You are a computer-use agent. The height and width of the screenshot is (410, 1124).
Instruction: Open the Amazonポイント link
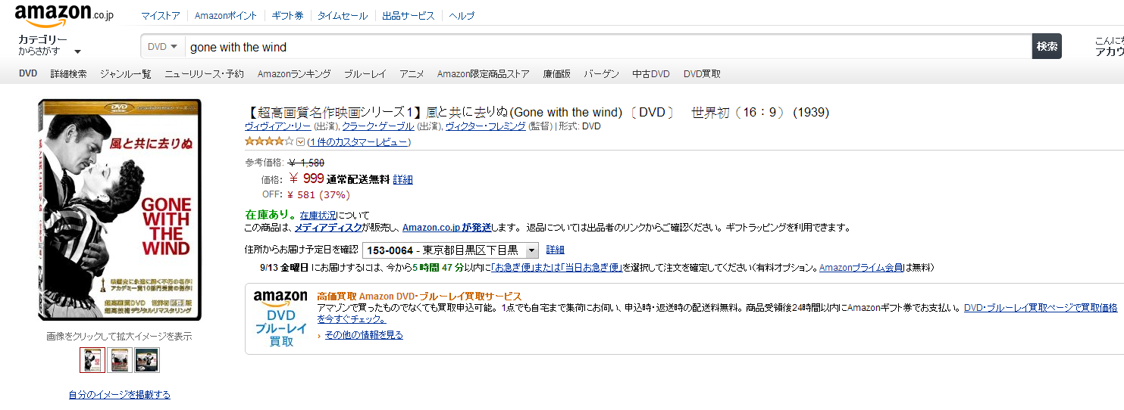226,16
